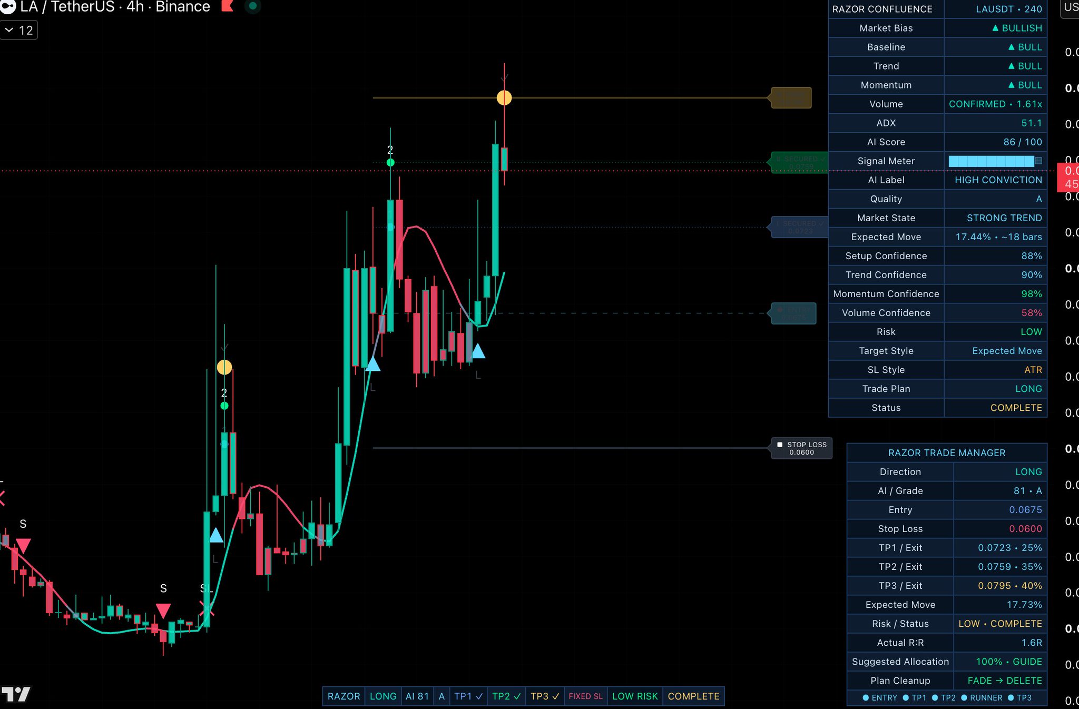Viewport: 1079px width, 709px height.
Task: Click the TP2 check cell in the status bar
Action: [x=506, y=696]
